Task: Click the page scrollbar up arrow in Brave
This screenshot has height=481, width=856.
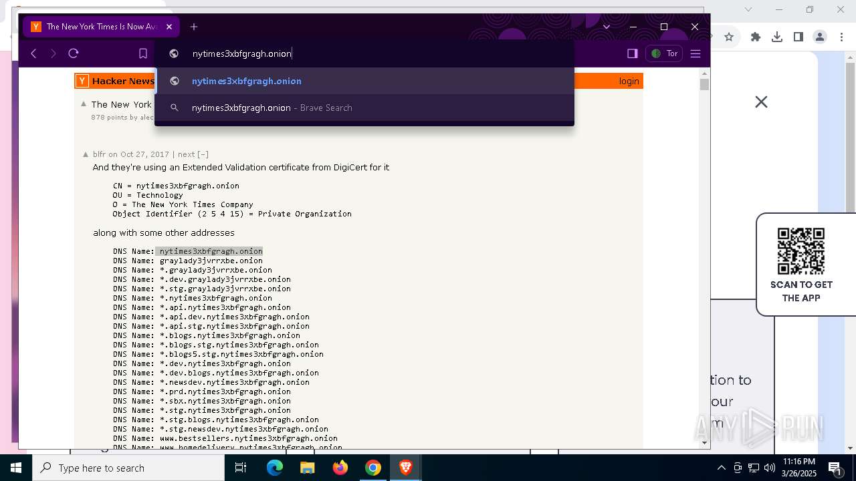Action: coord(704,75)
